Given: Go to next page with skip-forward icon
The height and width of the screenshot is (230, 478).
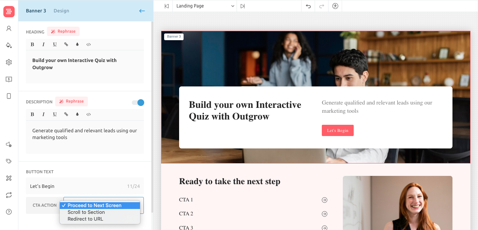Looking at the screenshot, I should click(x=243, y=6).
